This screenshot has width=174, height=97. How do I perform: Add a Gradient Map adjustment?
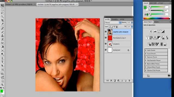[161, 44]
